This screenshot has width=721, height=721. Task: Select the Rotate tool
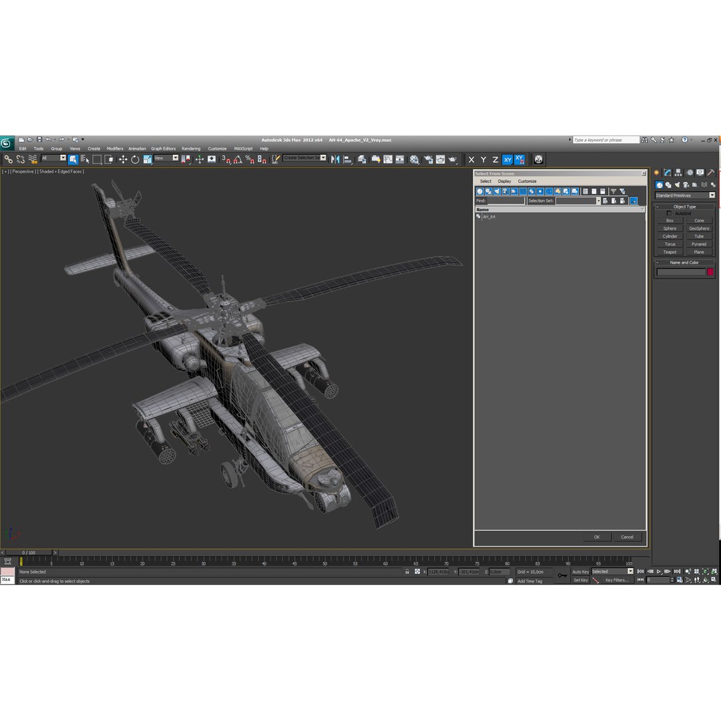pyautogui.click(x=135, y=160)
